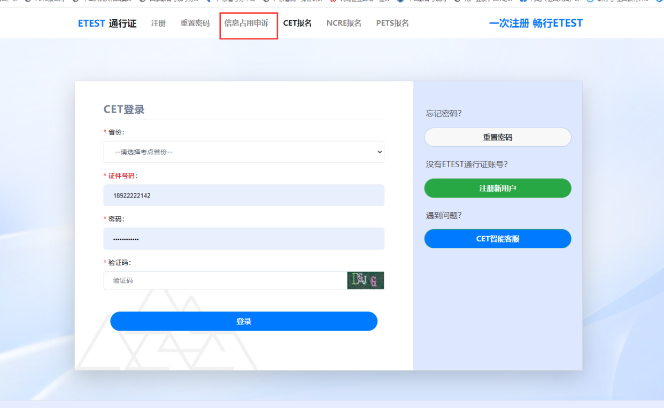Switch to the NCRE报名 tab
664x408 pixels.
[344, 23]
